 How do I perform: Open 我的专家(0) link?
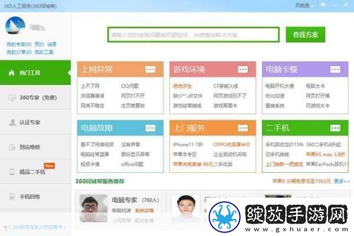[x=19, y=44]
